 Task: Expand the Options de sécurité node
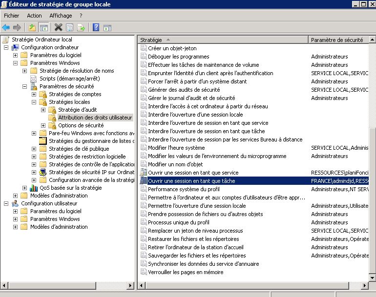point(43,125)
